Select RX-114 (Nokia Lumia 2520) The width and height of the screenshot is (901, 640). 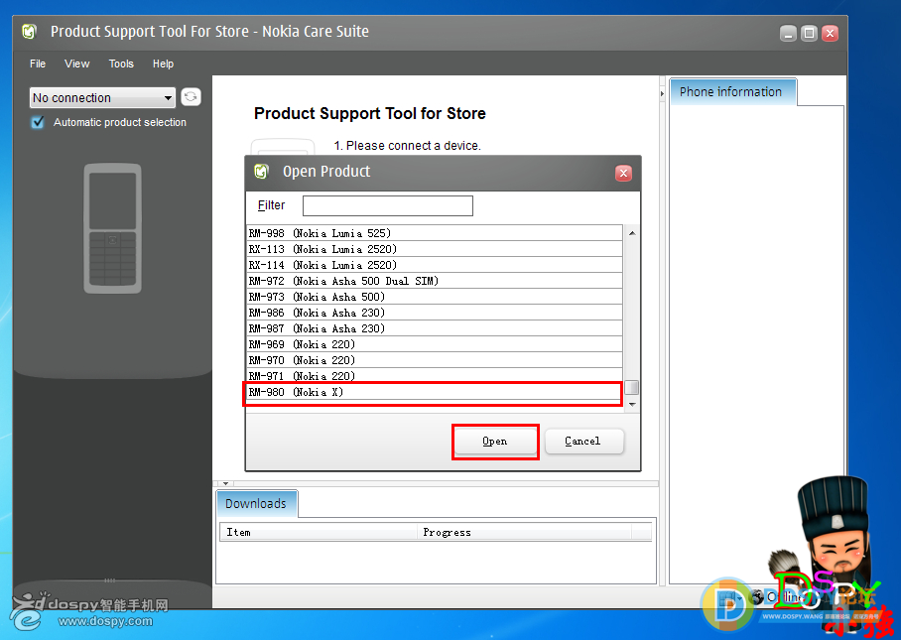pos(435,265)
